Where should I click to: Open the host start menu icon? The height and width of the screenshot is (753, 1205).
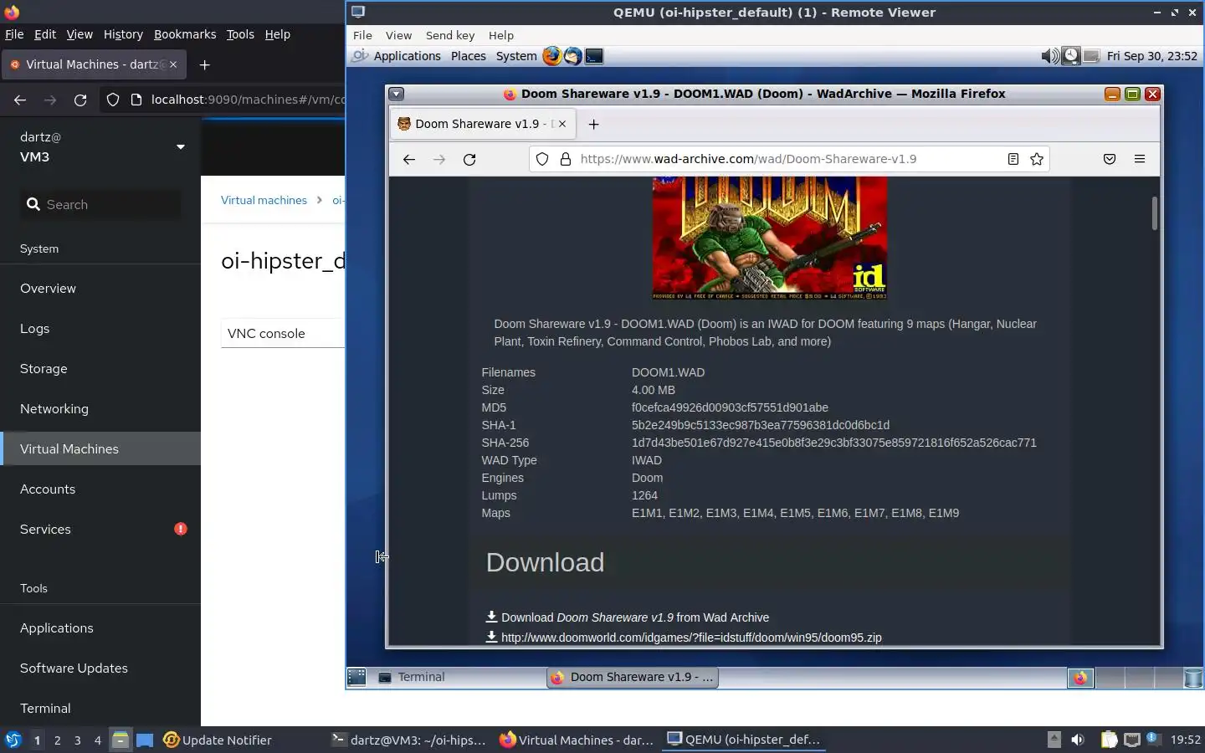13,740
